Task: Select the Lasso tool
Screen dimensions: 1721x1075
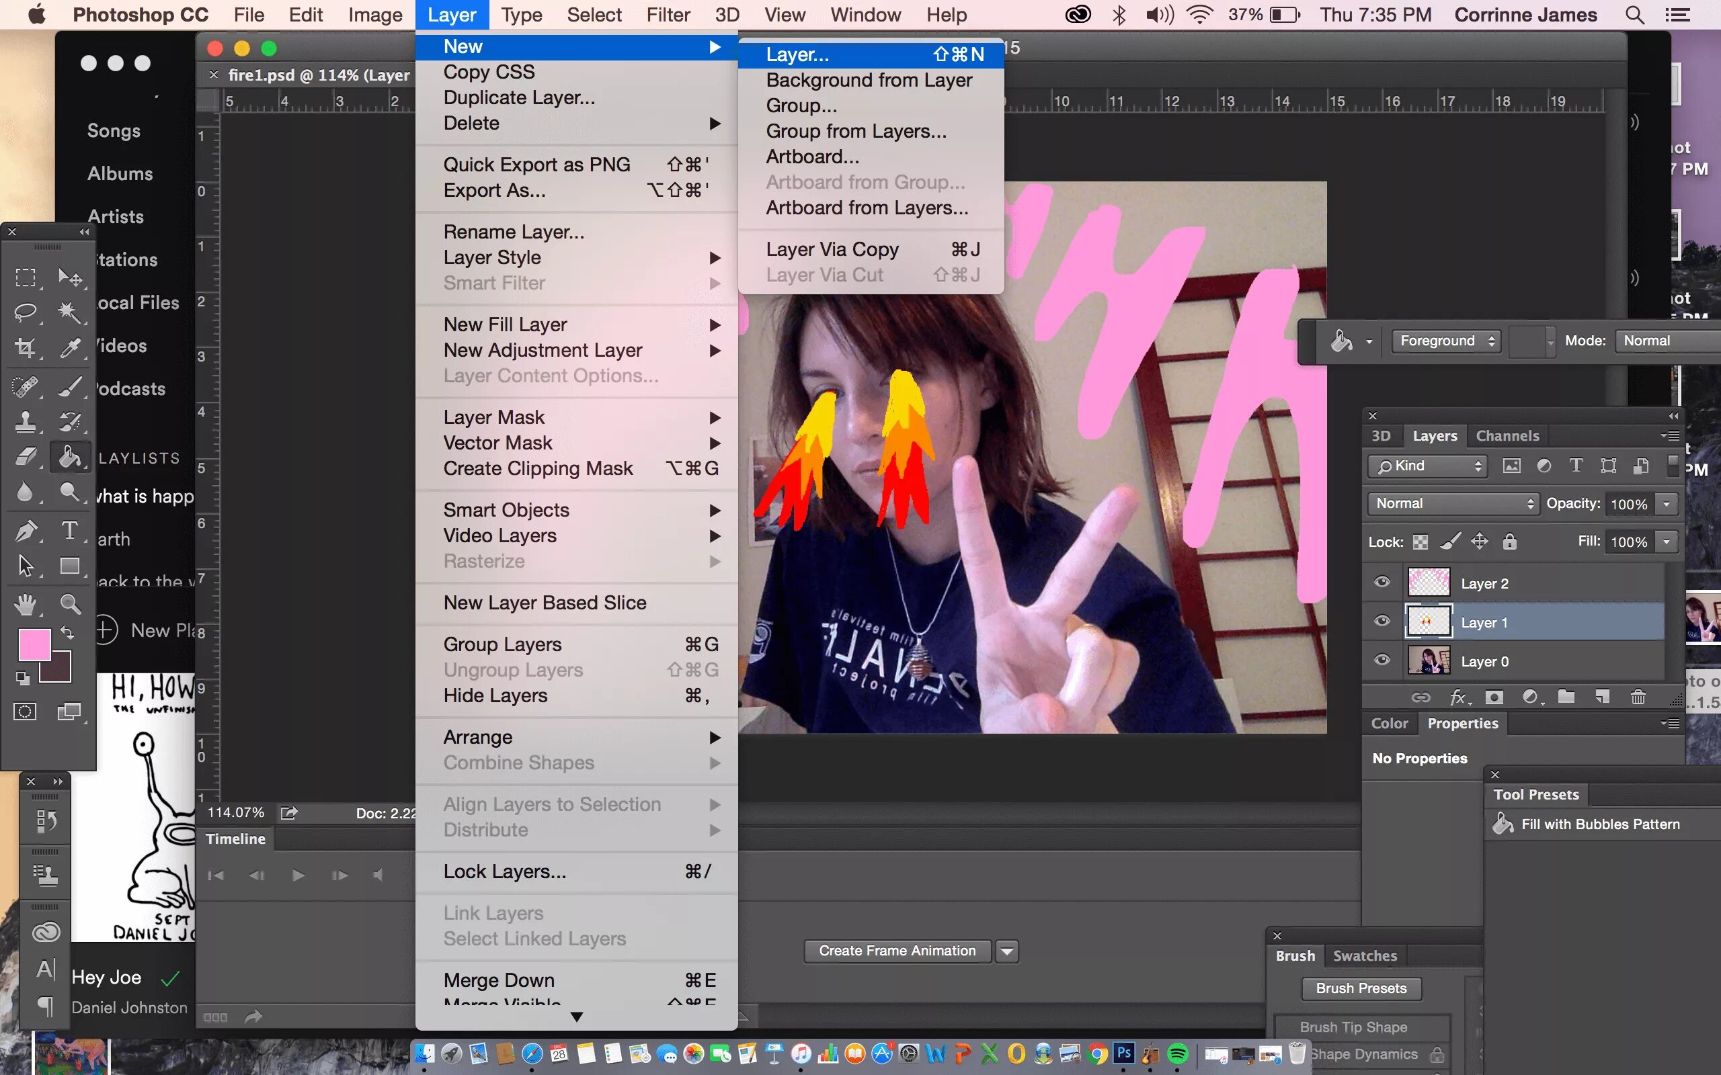Action: pyautogui.click(x=26, y=312)
